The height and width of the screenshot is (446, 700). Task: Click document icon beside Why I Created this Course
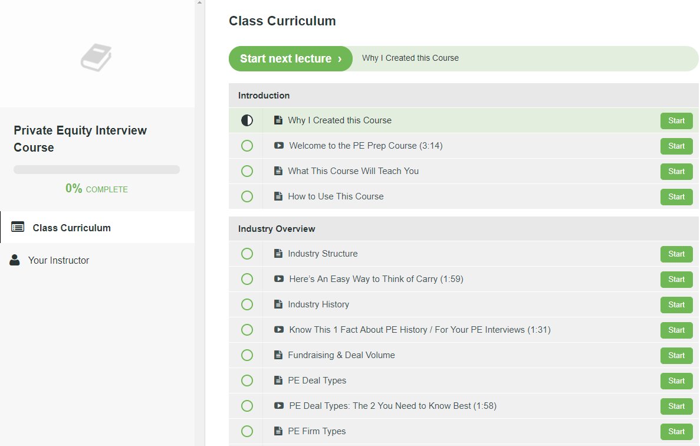point(278,120)
